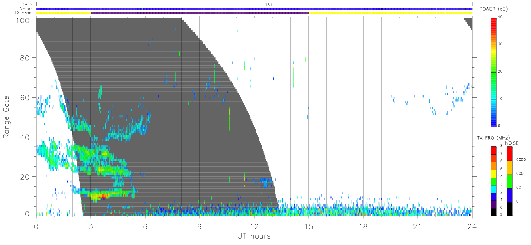Click the 40 tick on Range Gate axis
Viewport: 531px width, 245px height.
click(x=25, y=137)
